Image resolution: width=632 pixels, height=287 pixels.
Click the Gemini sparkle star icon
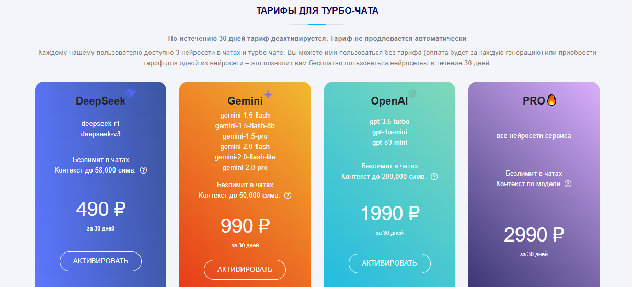coord(268,95)
